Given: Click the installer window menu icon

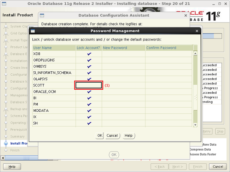Looking at the screenshot, I should coord(4,4).
